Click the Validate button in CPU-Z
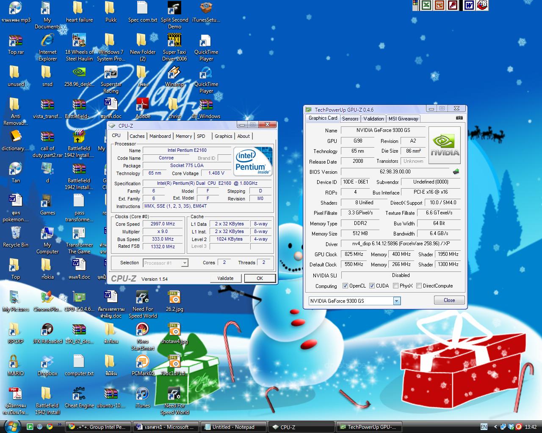This screenshot has width=542, height=433. click(x=226, y=278)
